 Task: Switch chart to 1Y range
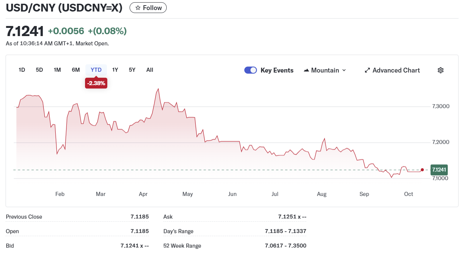[x=115, y=70]
